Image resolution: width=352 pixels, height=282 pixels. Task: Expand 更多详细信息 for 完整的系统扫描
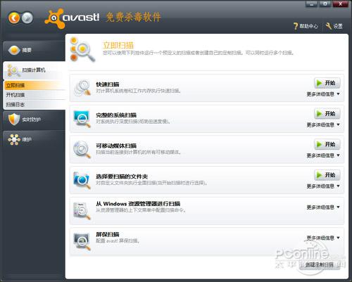pos(323,125)
